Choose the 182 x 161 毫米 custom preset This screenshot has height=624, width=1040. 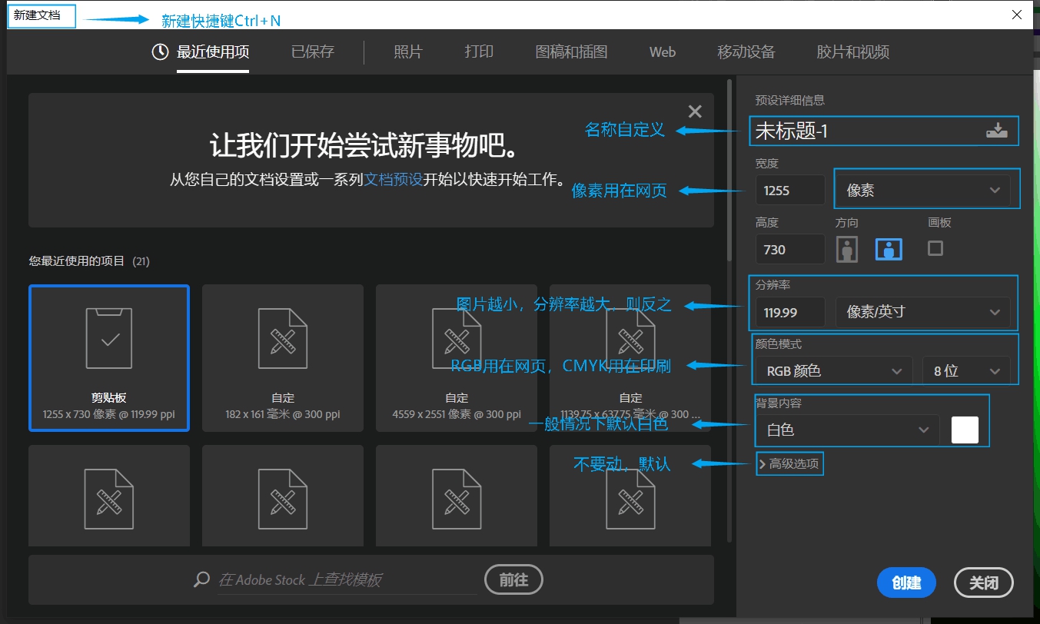[283, 357]
